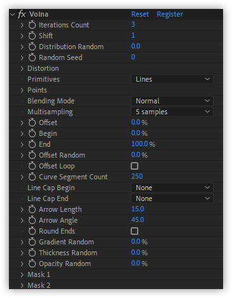232x298 pixels.
Task: Expand the End property arrow
Action: (22, 144)
